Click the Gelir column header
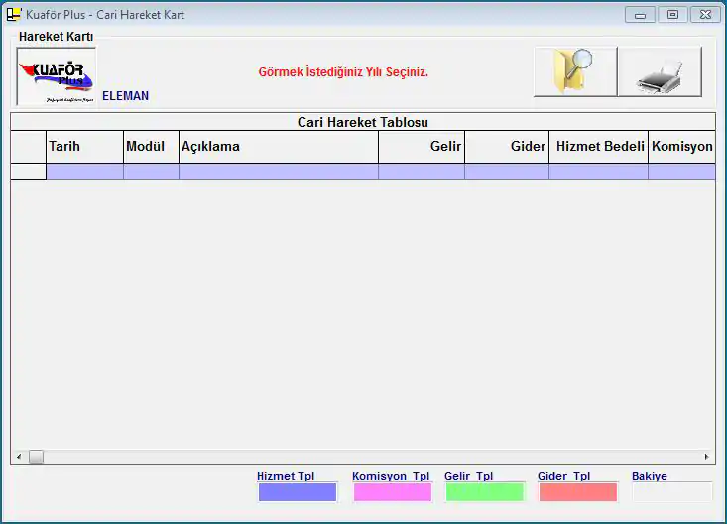 pos(422,147)
